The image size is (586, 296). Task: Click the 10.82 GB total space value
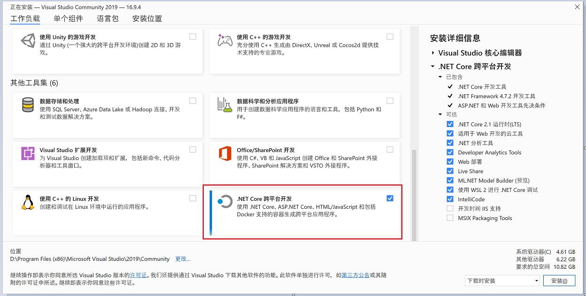[x=564, y=266]
